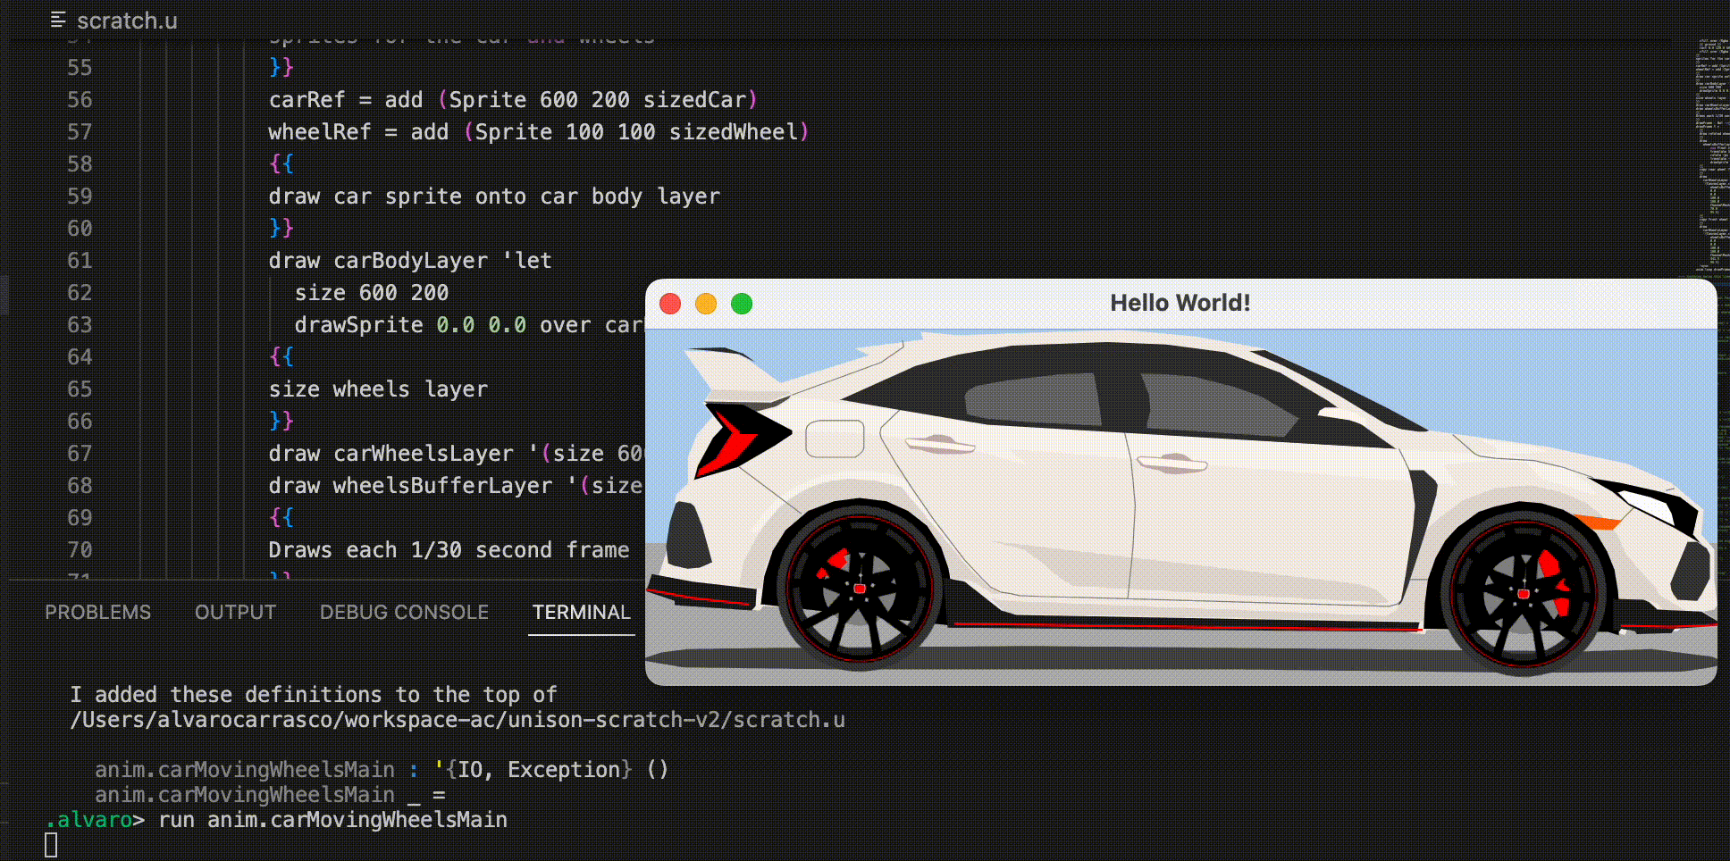The image size is (1730, 861).
Task: Click line number 61 in the gutter
Action: click(80, 261)
